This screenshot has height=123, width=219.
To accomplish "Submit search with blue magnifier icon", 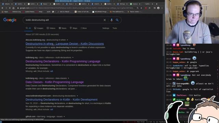I will [117, 20].
